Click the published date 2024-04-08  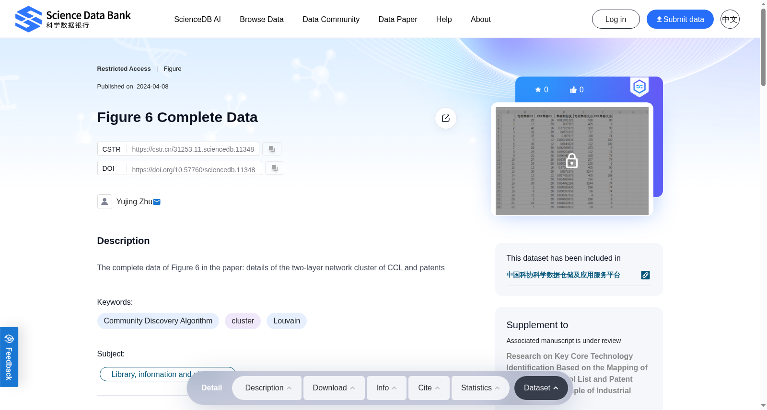[x=152, y=87]
